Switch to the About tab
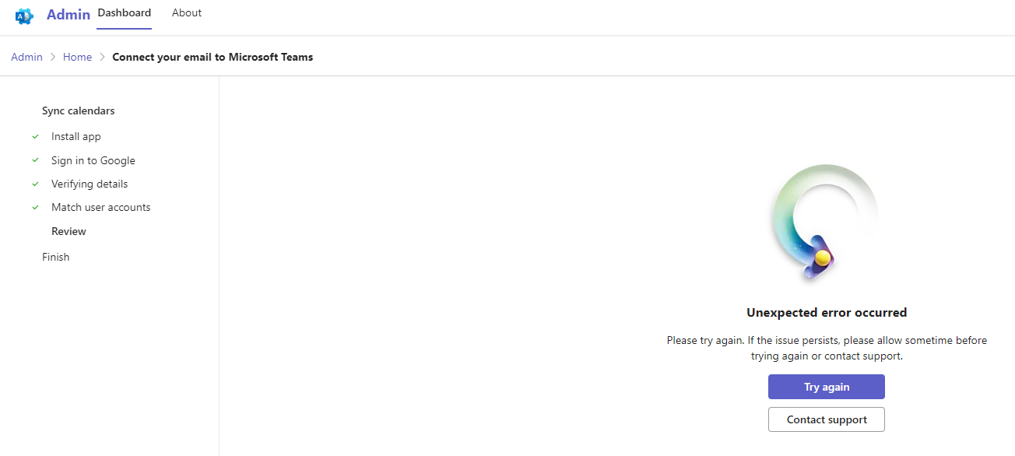This screenshot has width=1015, height=456. coord(187,13)
